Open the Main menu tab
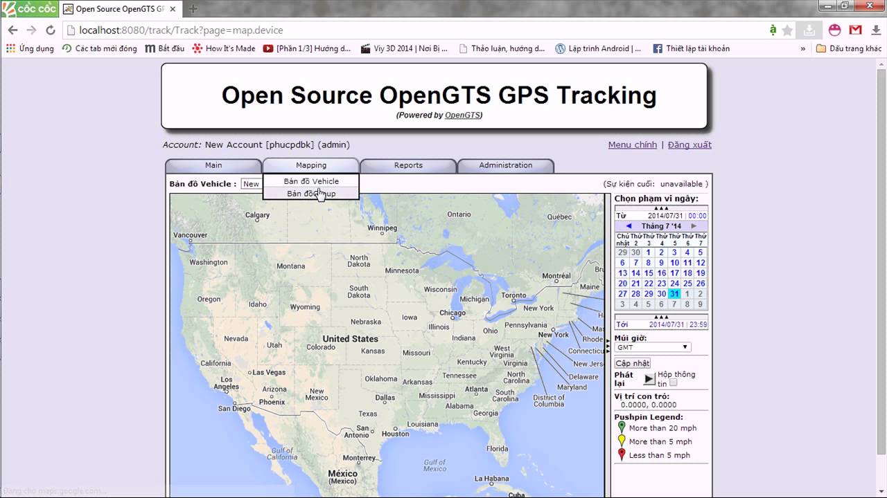The image size is (887, 498). coord(213,165)
